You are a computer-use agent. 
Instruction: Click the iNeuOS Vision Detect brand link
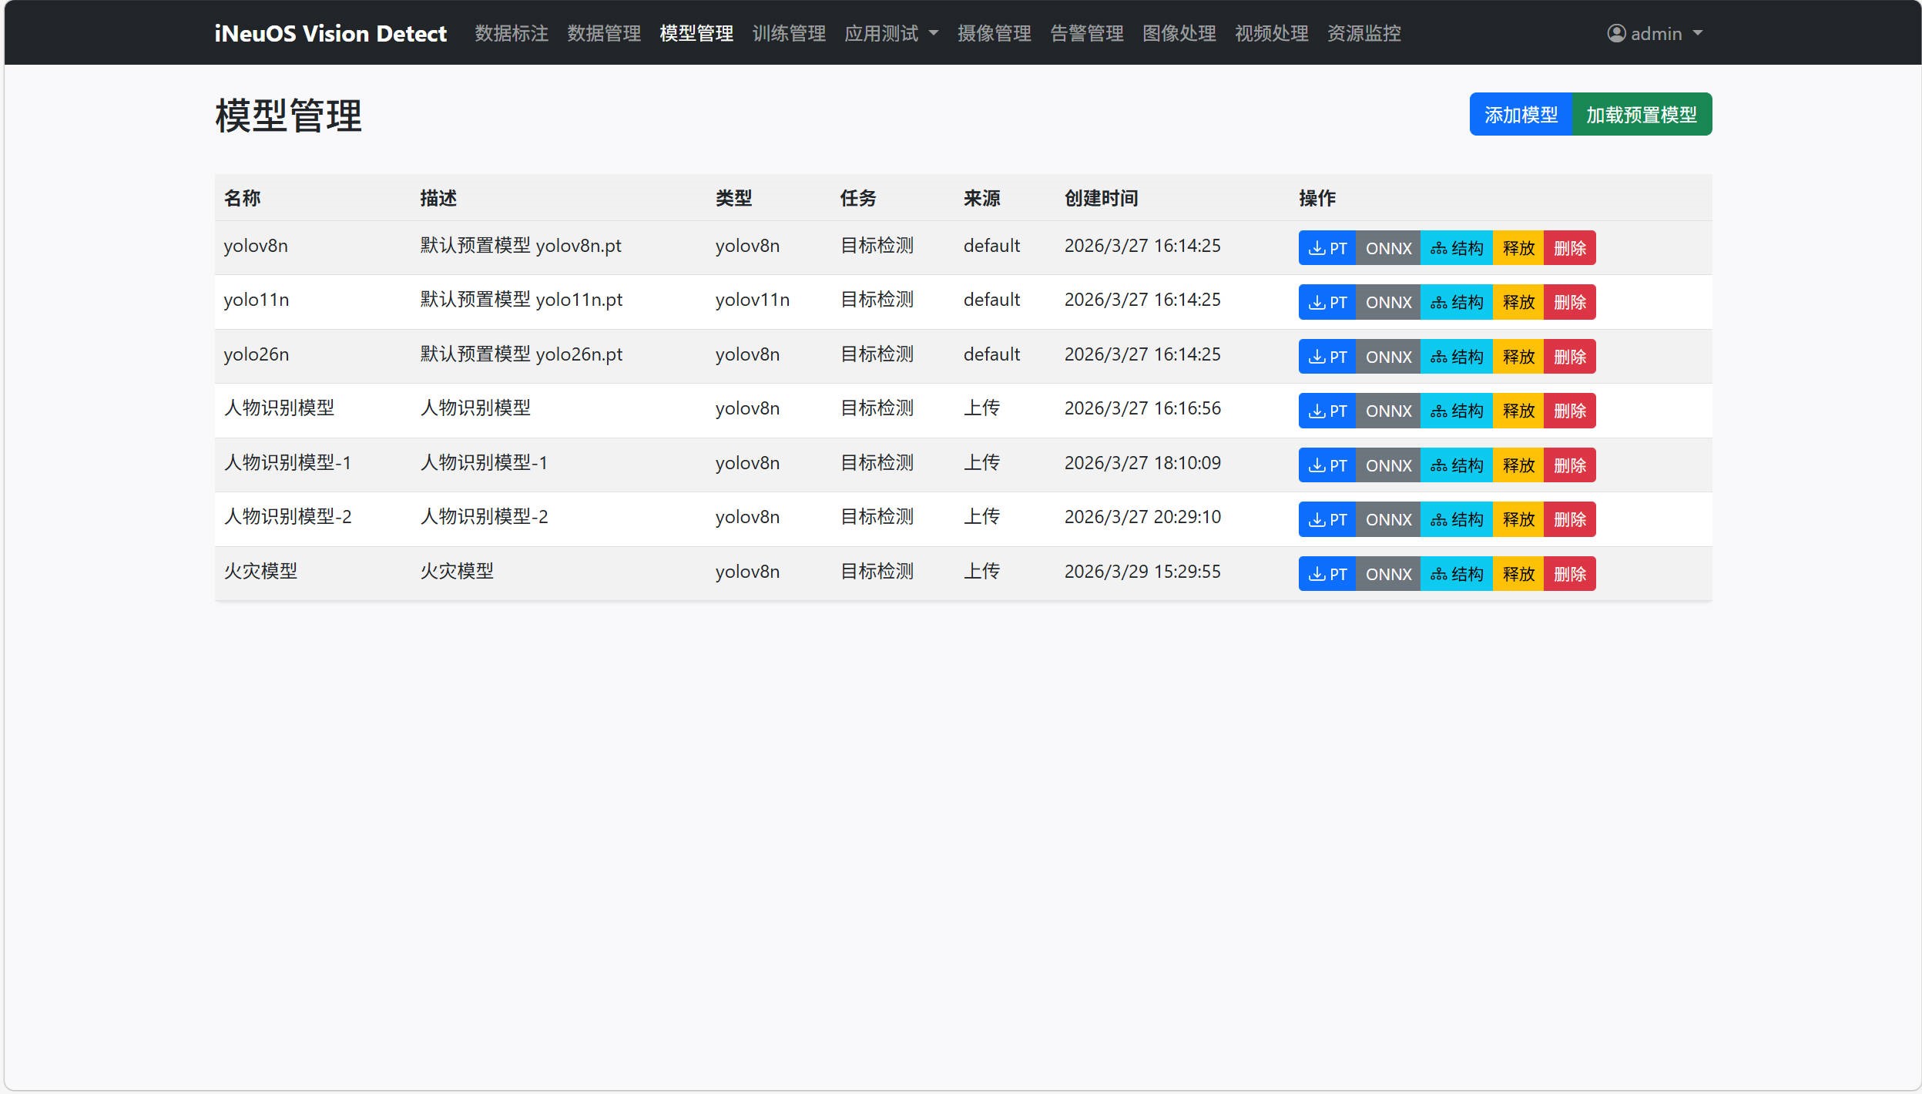pos(330,33)
